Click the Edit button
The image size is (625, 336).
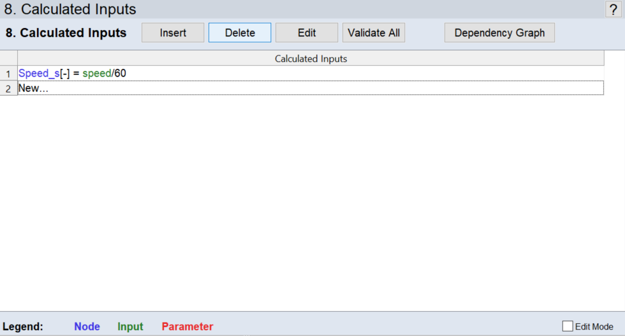click(307, 33)
